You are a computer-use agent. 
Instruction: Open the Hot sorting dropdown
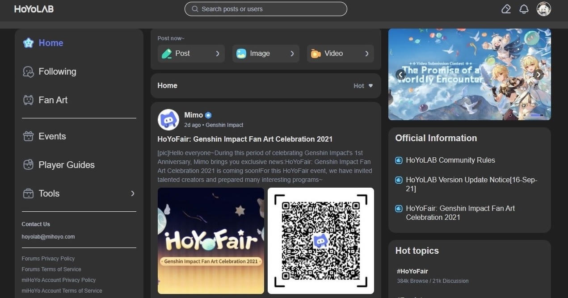[x=362, y=86]
